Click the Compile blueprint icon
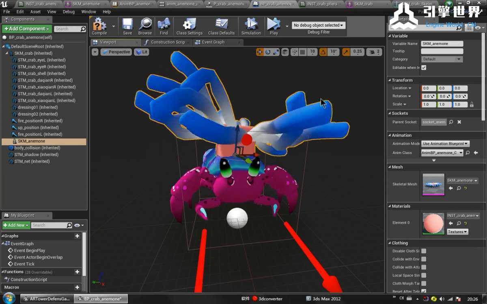The width and height of the screenshot is (487, 304). pos(99,25)
